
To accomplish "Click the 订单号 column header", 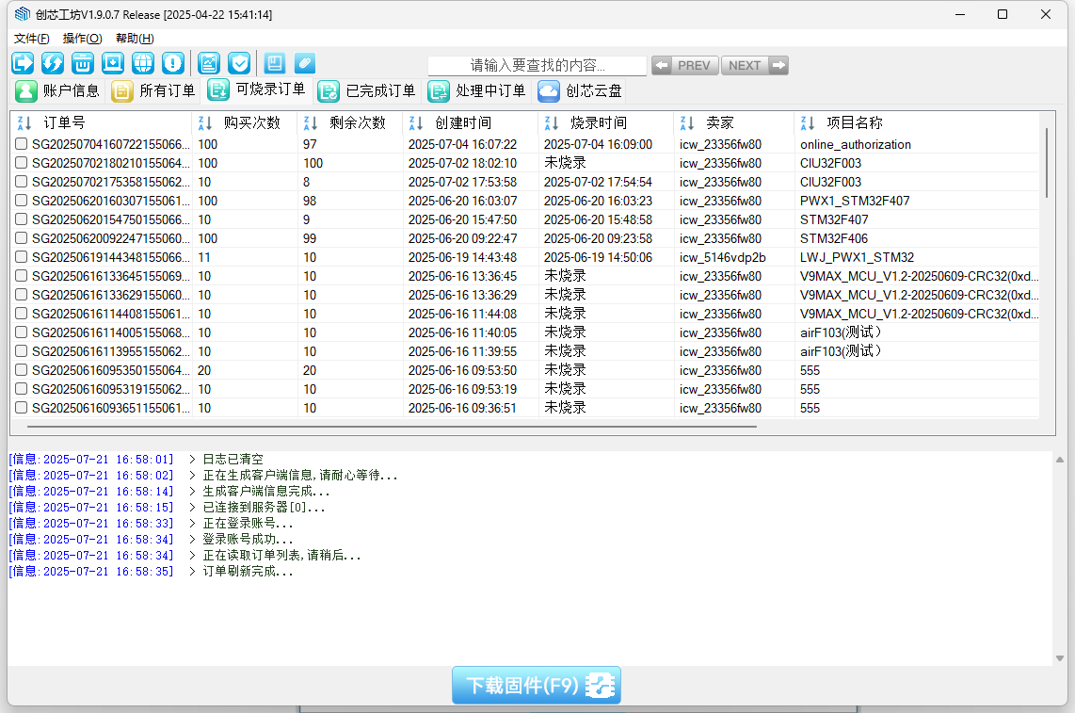I will (102, 122).
